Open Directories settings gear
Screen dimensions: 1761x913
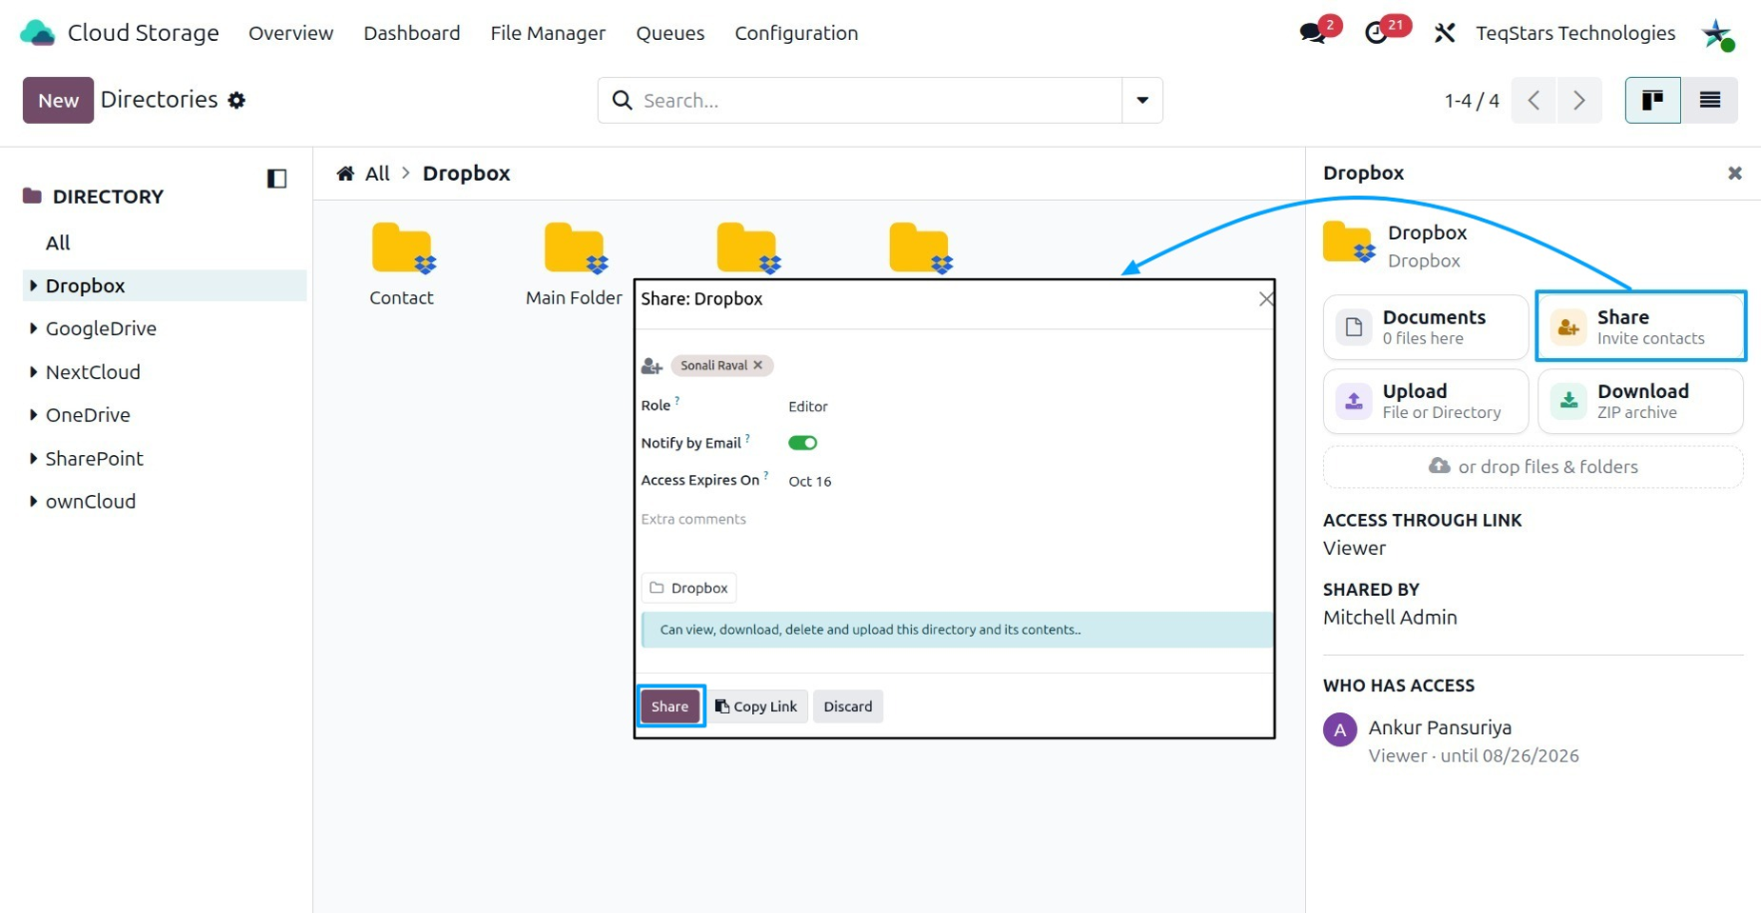(237, 100)
